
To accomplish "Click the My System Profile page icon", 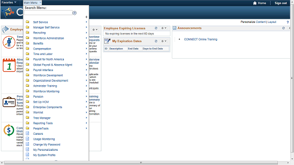I will coord(28,155).
